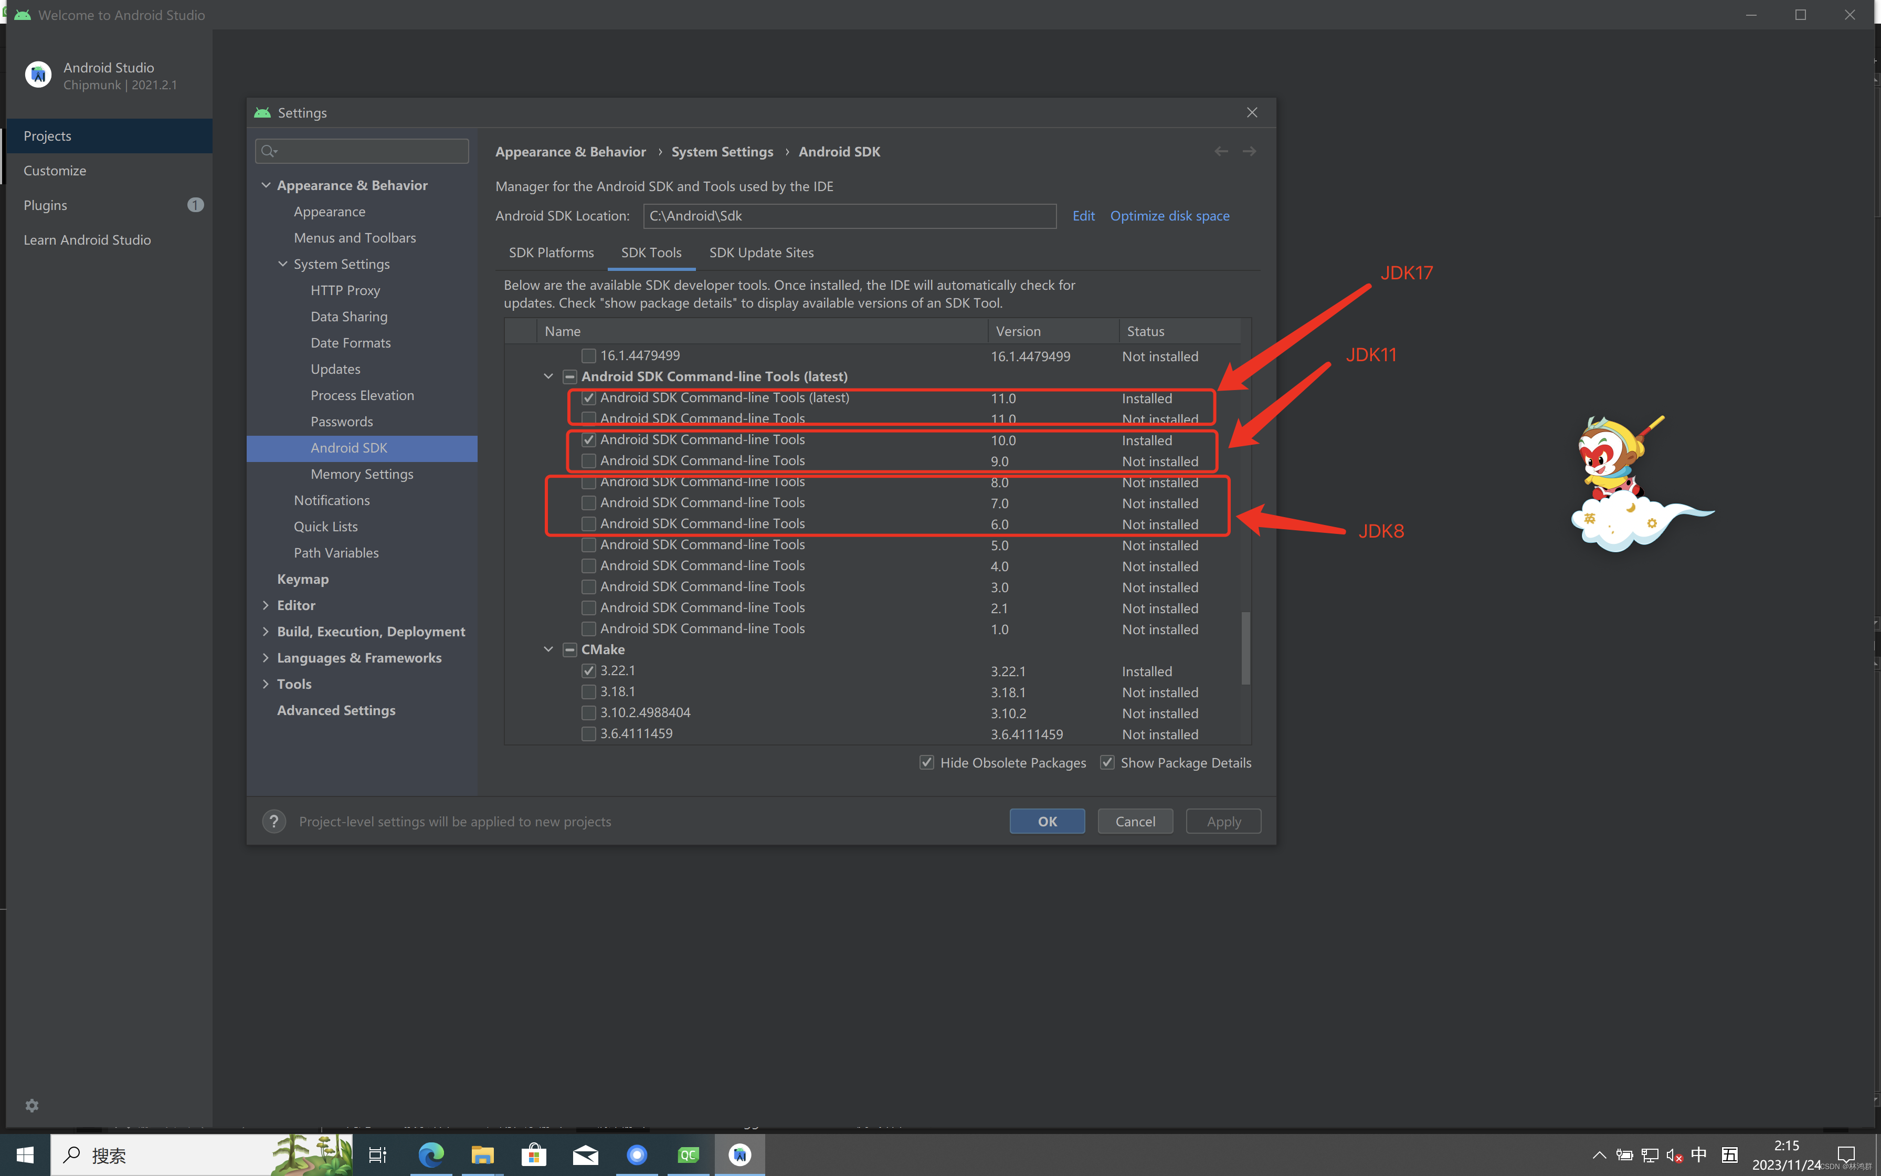The image size is (1881, 1176).
Task: Check CMake 3.18.1 checkbox
Action: [589, 692]
